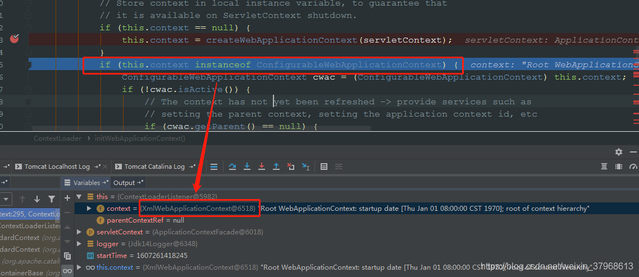Select startTime = 1607261418245 row
The width and height of the screenshot is (639, 277).
pyautogui.click(x=357, y=256)
